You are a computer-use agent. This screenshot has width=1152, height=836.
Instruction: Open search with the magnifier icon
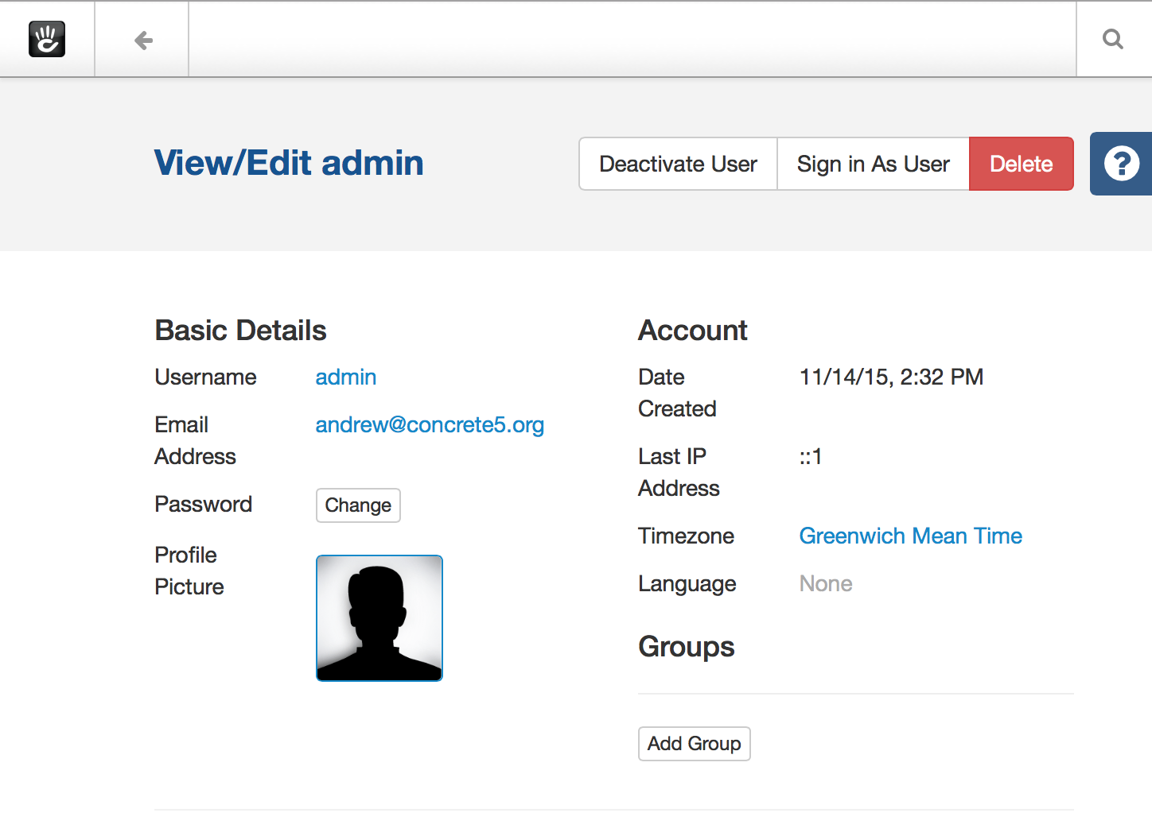(1113, 39)
